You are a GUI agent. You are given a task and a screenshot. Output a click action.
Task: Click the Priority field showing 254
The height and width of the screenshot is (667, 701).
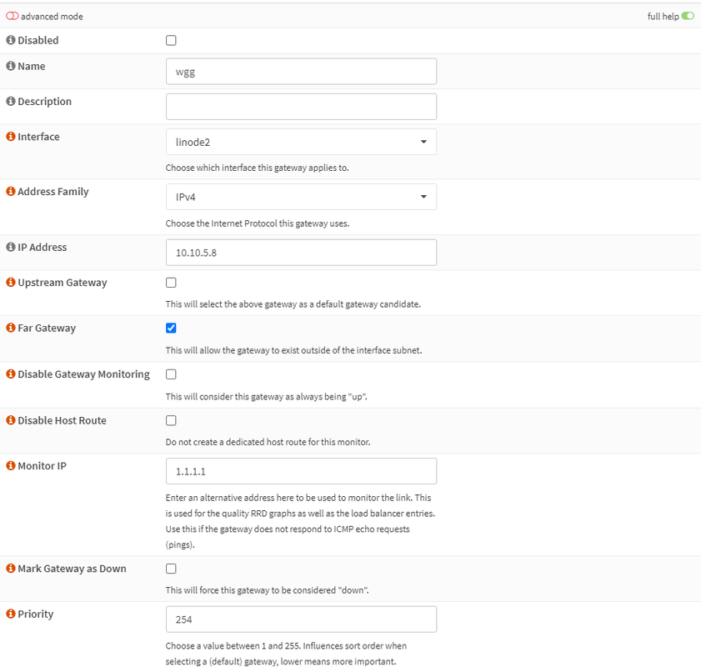click(302, 619)
